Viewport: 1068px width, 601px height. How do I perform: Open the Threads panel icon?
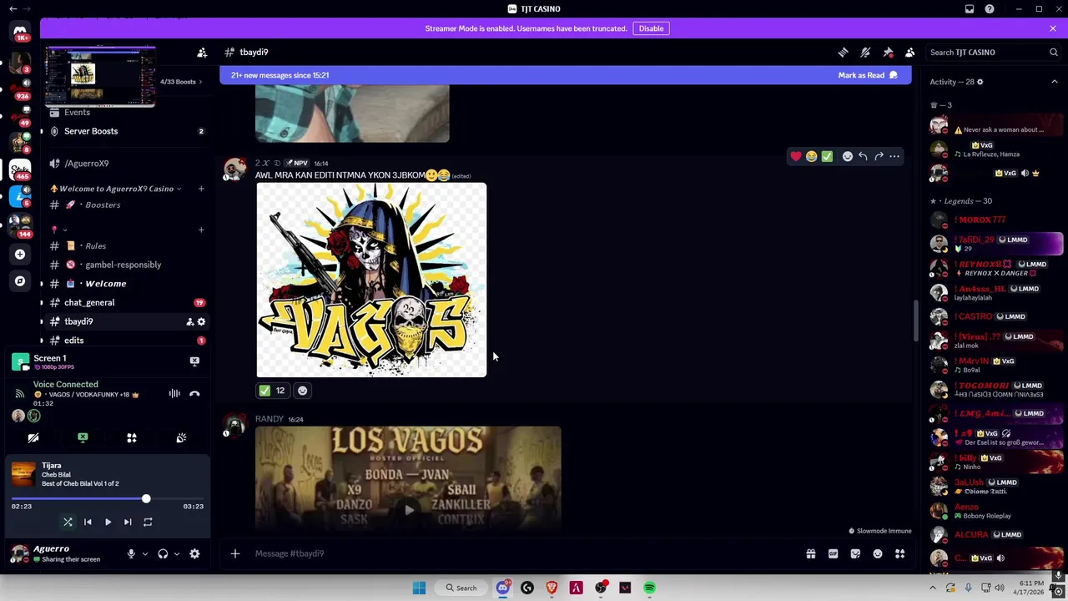coord(843,53)
